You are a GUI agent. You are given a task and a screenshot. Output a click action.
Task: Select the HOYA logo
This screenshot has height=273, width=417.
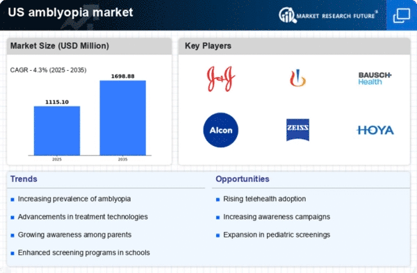click(x=375, y=131)
